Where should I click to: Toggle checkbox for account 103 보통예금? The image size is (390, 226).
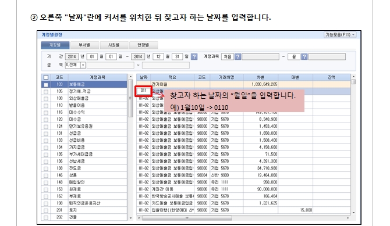pos(46,85)
